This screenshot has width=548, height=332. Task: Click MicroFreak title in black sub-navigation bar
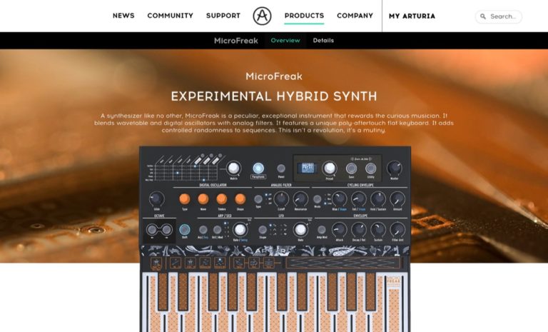(x=236, y=41)
